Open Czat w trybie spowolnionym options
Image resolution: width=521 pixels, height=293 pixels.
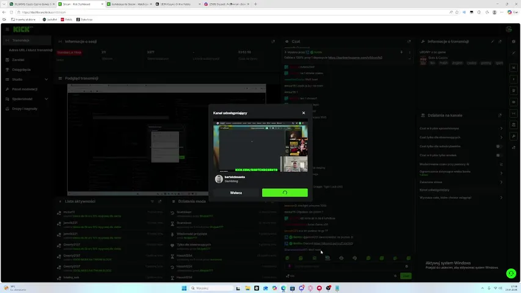pos(461,128)
